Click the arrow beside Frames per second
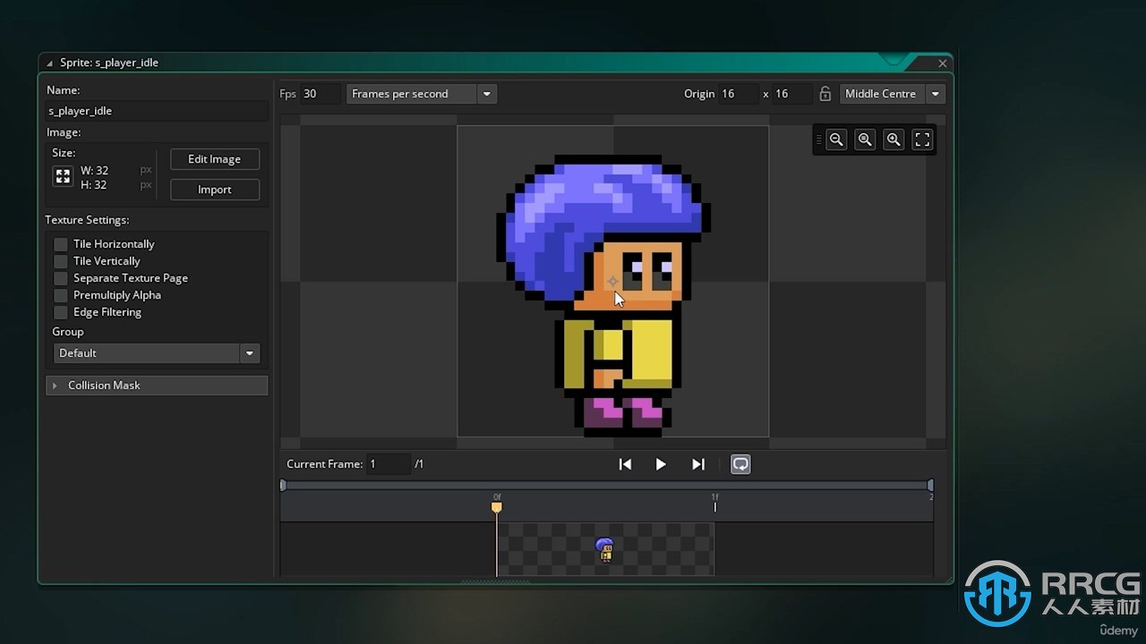The image size is (1146, 644). [487, 94]
